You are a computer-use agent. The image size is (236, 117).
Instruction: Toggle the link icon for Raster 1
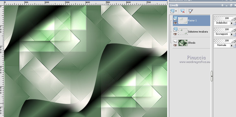(x=234, y=19)
